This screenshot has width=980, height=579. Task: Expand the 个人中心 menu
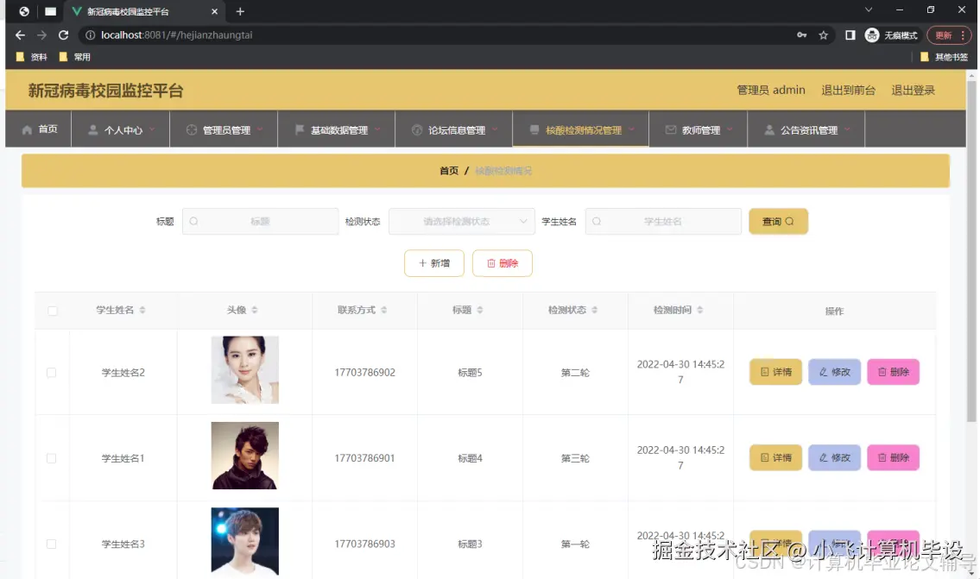tap(121, 129)
